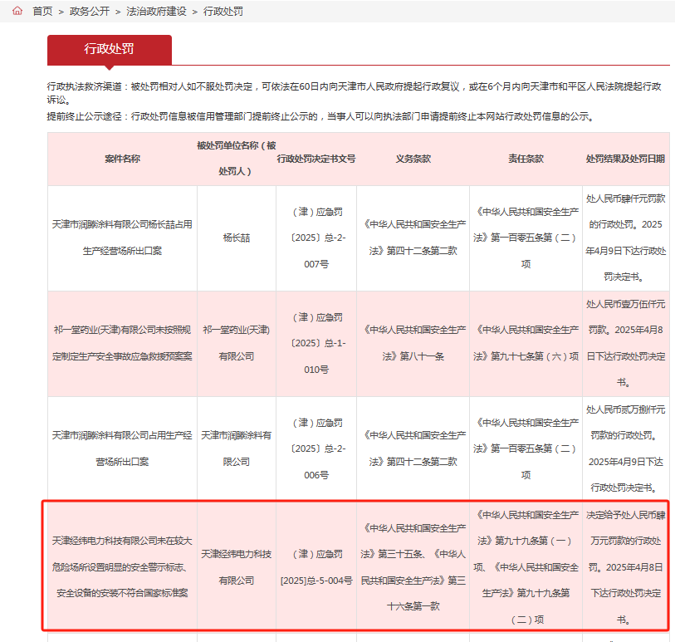Image resolution: width=675 pixels, height=642 pixels.
Task: Click the obligation clause 第八十一条 cell
Action: point(413,343)
